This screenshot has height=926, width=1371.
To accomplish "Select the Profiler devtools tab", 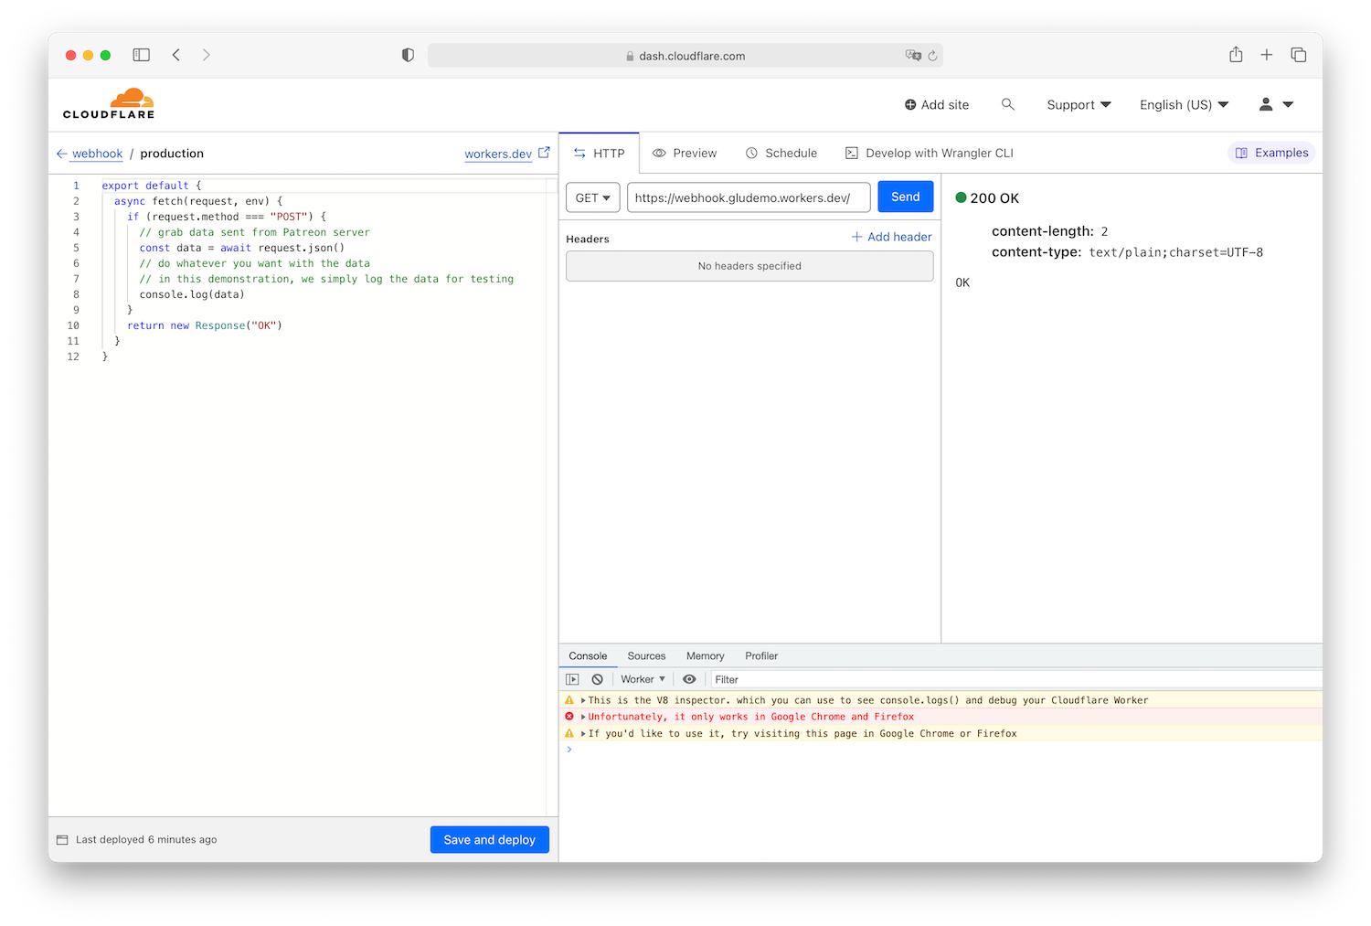I will (761, 655).
